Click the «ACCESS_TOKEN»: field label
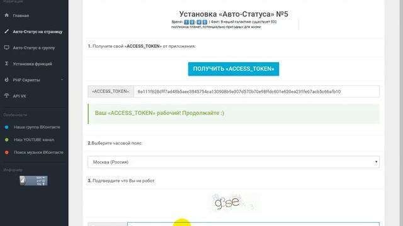 [x=111, y=92]
